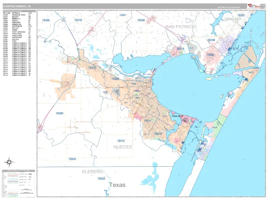Screen dimensions: 269x201
Task: Select the ARANSAS county label on the map
Action: 233,19
